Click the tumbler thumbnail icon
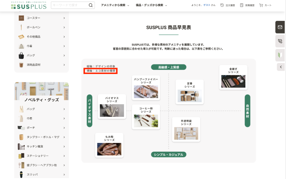The height and width of the screenshot is (179, 286). pos(21,137)
